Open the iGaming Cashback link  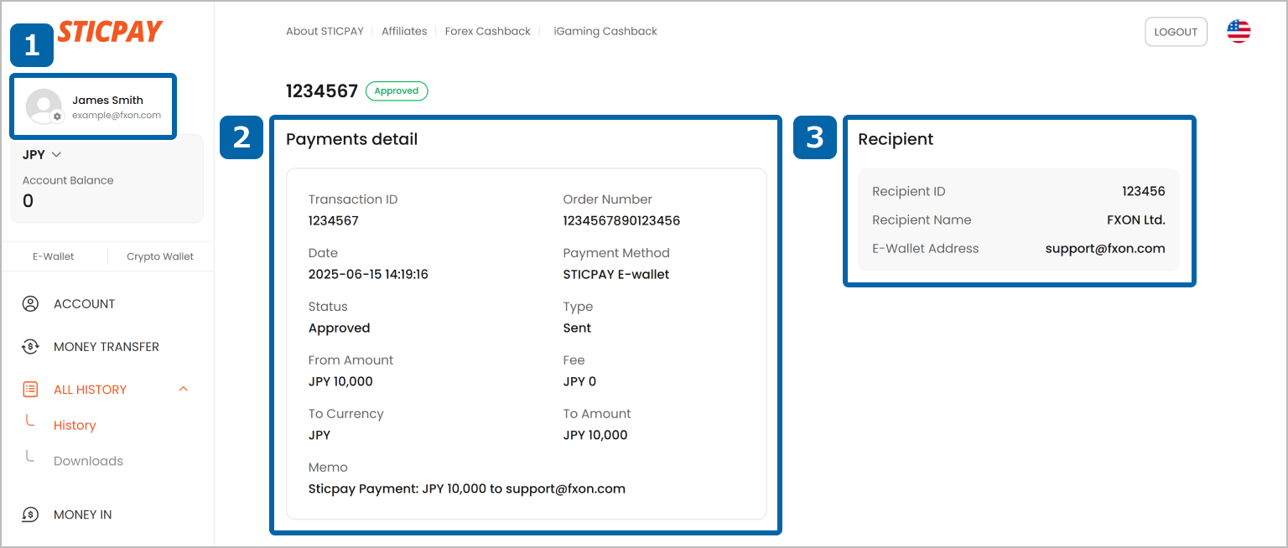click(x=605, y=31)
